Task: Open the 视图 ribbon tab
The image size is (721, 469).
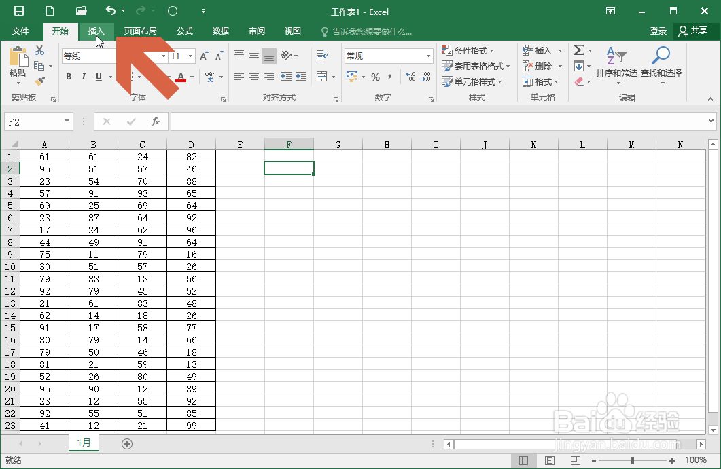Action: point(292,31)
